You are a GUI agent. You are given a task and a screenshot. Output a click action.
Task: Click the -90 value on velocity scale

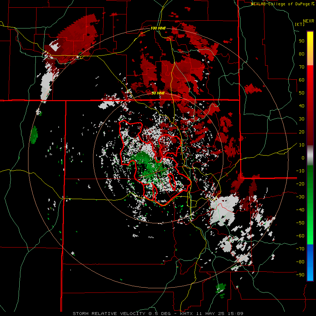click(x=300, y=275)
